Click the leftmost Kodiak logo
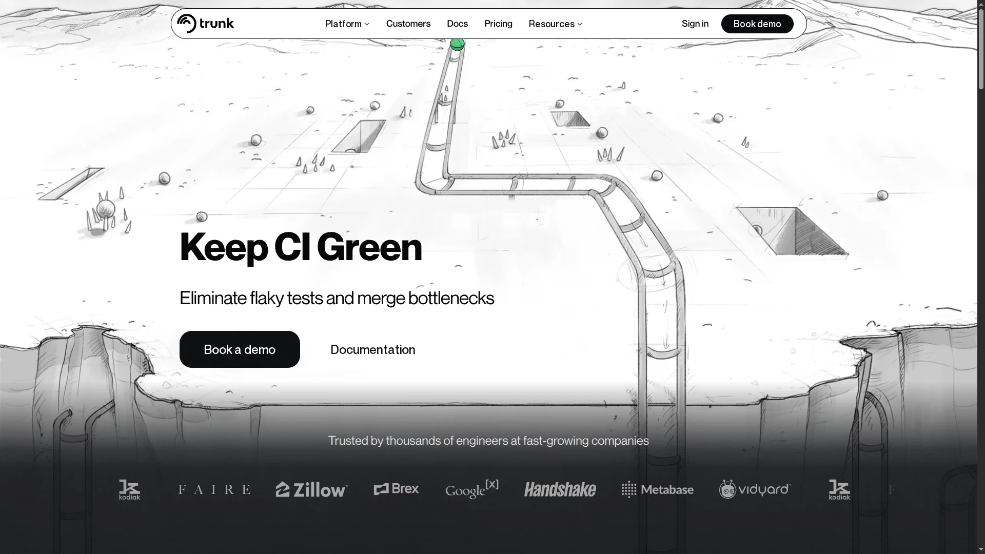985x554 pixels. pos(129,490)
